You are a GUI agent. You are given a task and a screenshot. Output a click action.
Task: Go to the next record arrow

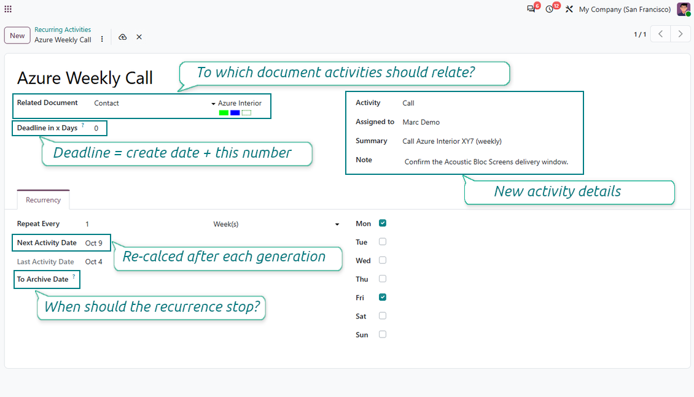point(680,34)
